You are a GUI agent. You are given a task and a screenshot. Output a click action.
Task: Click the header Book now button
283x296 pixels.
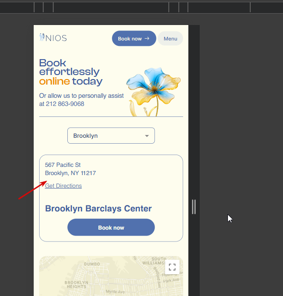134,39
